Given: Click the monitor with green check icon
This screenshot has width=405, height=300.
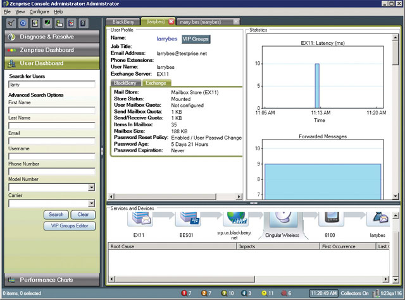Looking at the screenshot, I should tap(47, 23).
